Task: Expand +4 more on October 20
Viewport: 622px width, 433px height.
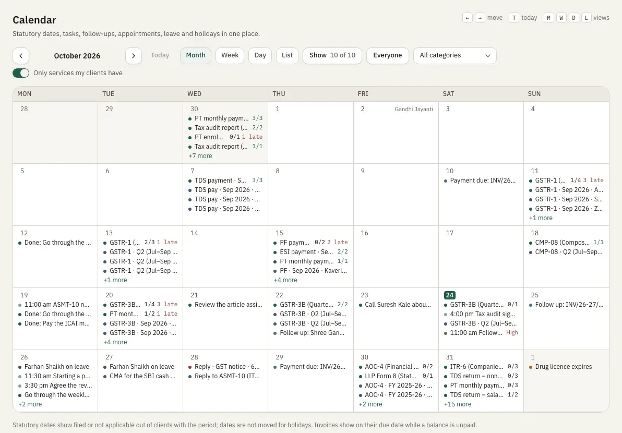Action: click(x=115, y=342)
